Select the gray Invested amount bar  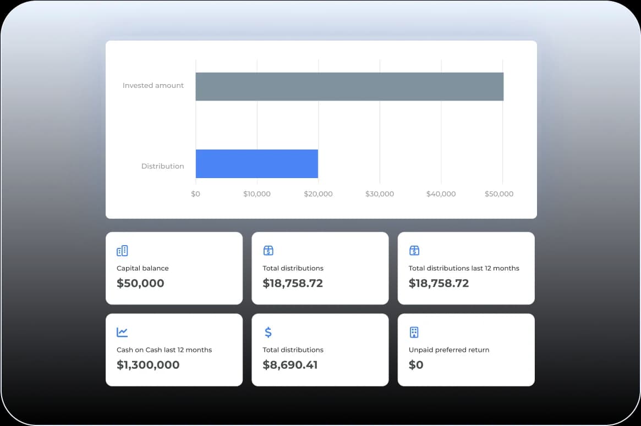tap(349, 86)
